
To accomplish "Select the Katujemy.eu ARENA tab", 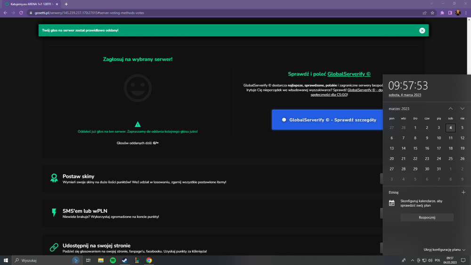I will click(31, 4).
